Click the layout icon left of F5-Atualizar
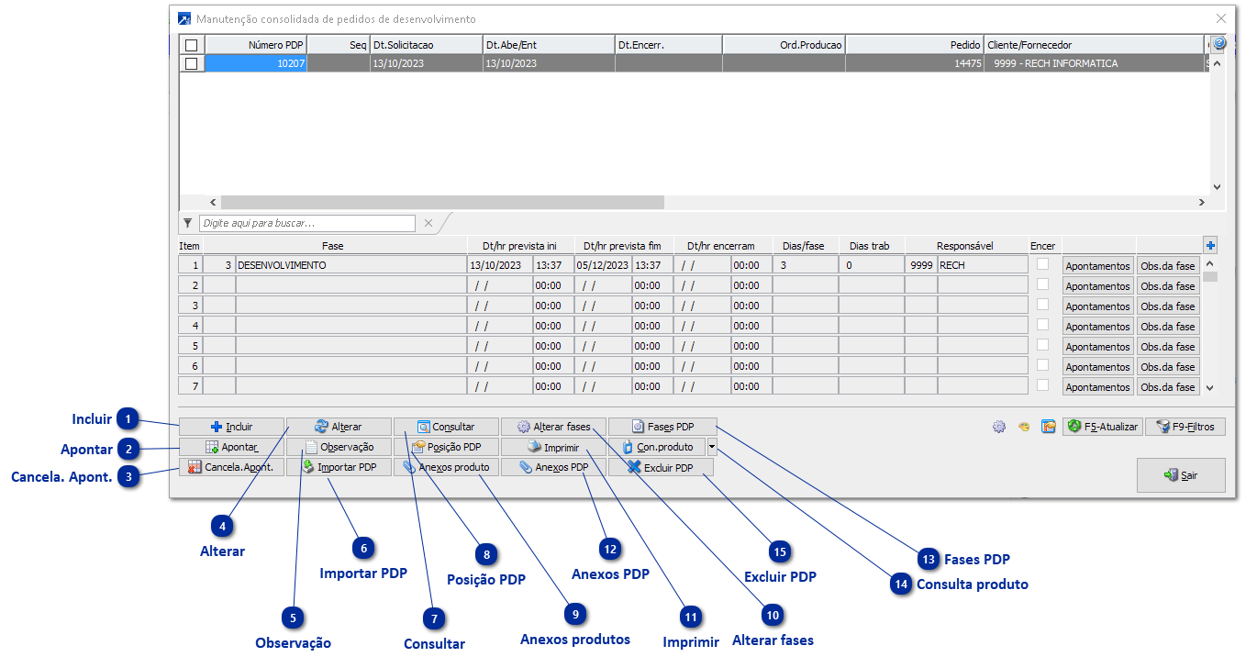This screenshot has width=1257, height=668. click(1048, 427)
